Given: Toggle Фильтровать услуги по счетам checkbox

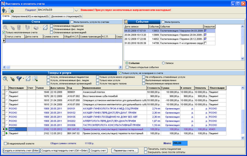Looking at the screenshot, I should [72, 22].
